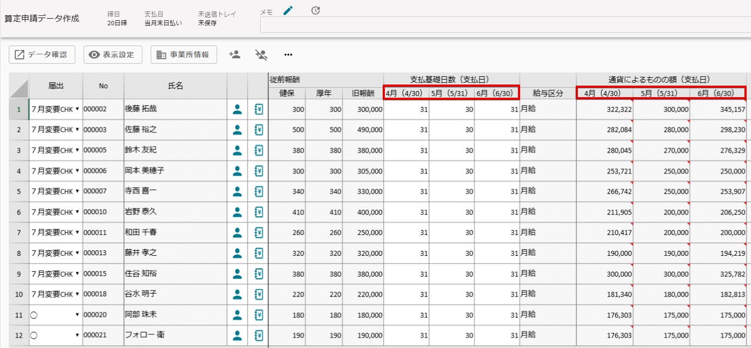Click into the メモ text field
751x348 pixels.
[505, 25]
